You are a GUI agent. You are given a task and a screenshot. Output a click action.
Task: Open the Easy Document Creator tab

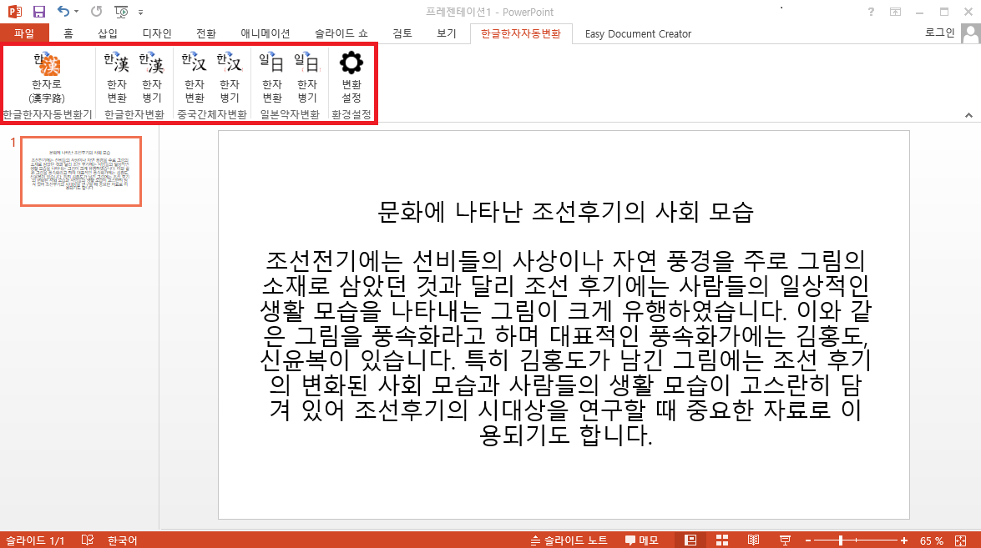[638, 34]
